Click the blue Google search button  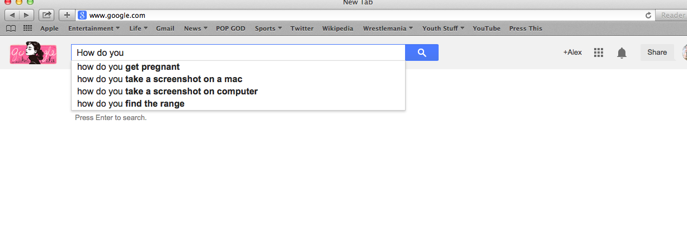(x=422, y=52)
